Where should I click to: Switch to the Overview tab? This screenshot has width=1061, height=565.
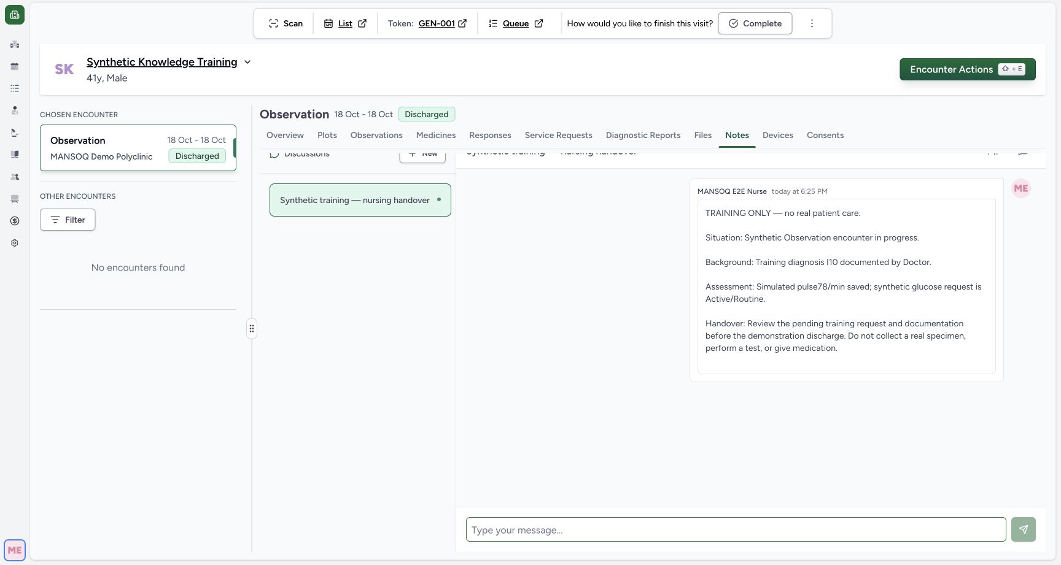(x=285, y=135)
